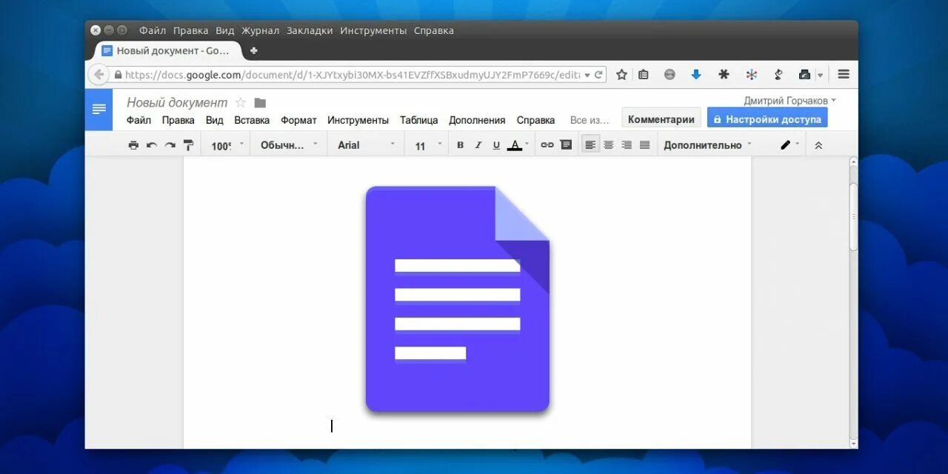Open the browser hamburger menu

[844, 74]
